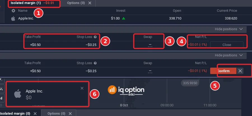
Task: Click the Swap dash value in the Confirm panel
Action: click(x=150, y=71)
